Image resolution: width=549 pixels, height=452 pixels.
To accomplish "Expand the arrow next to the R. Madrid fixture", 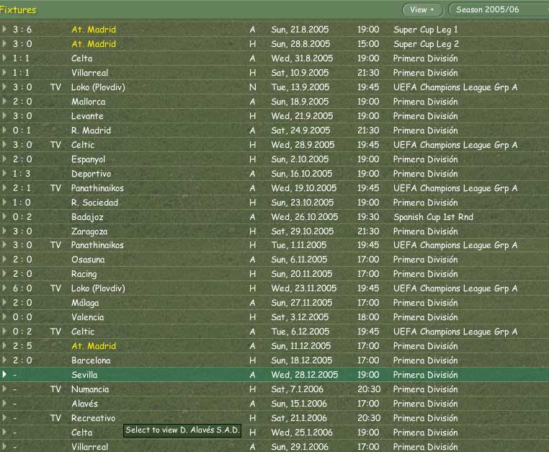I will click(x=4, y=130).
